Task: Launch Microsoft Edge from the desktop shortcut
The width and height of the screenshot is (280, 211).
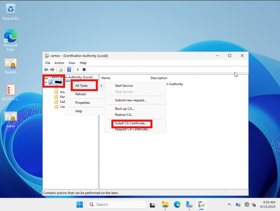Action: click(11, 36)
